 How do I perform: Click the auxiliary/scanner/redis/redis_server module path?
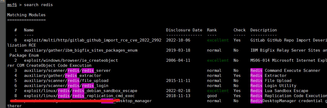click(67, 70)
